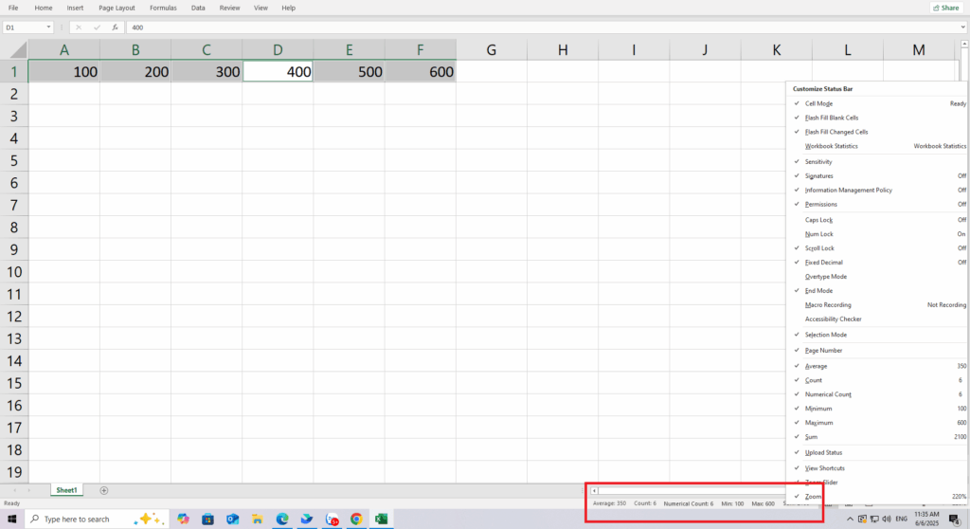Open the Formulas ribbon tab
This screenshot has width=970, height=529.
(163, 8)
